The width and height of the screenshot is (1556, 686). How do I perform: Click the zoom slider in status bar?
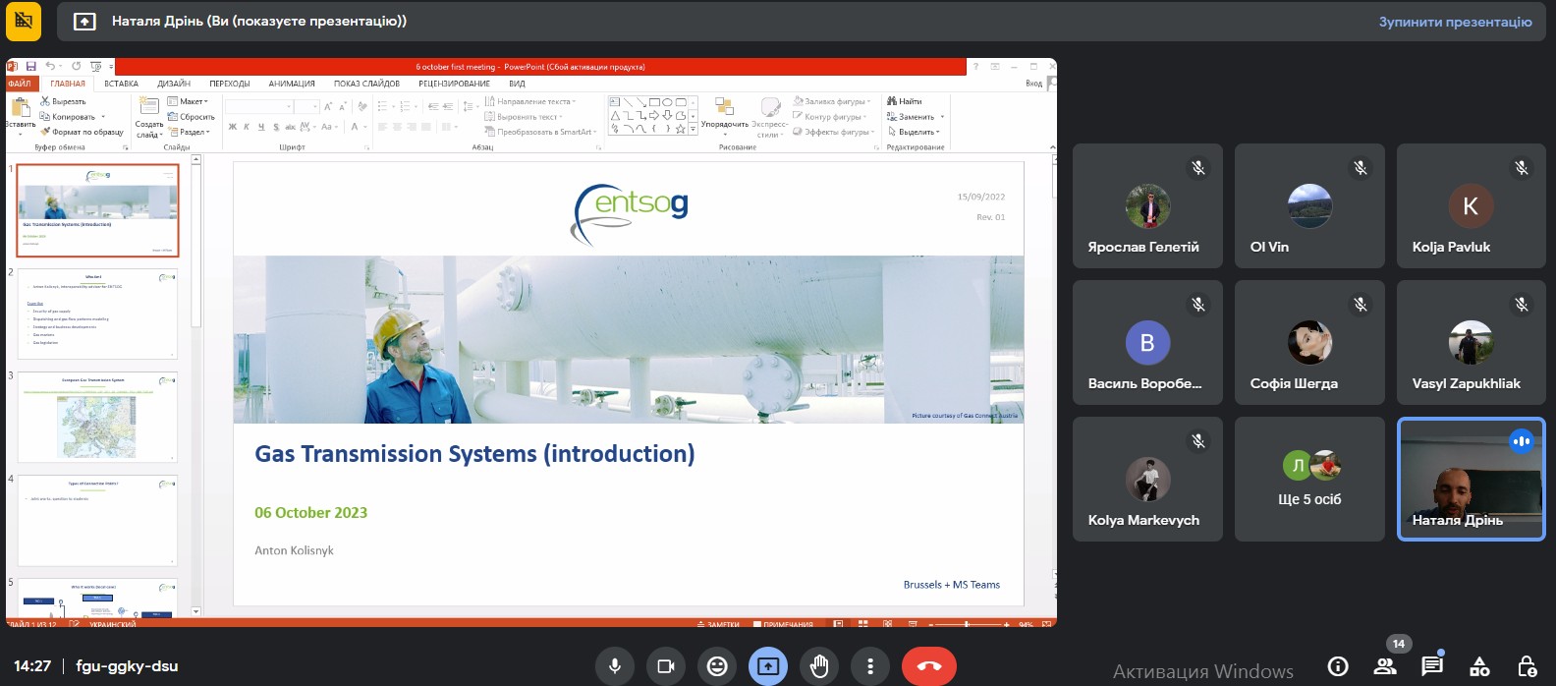pyautogui.click(x=967, y=624)
